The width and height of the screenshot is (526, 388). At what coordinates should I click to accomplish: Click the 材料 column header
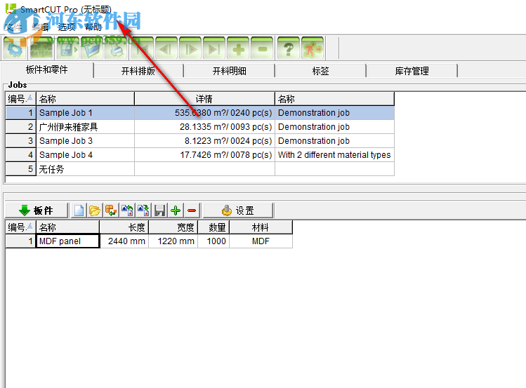pyautogui.click(x=261, y=227)
